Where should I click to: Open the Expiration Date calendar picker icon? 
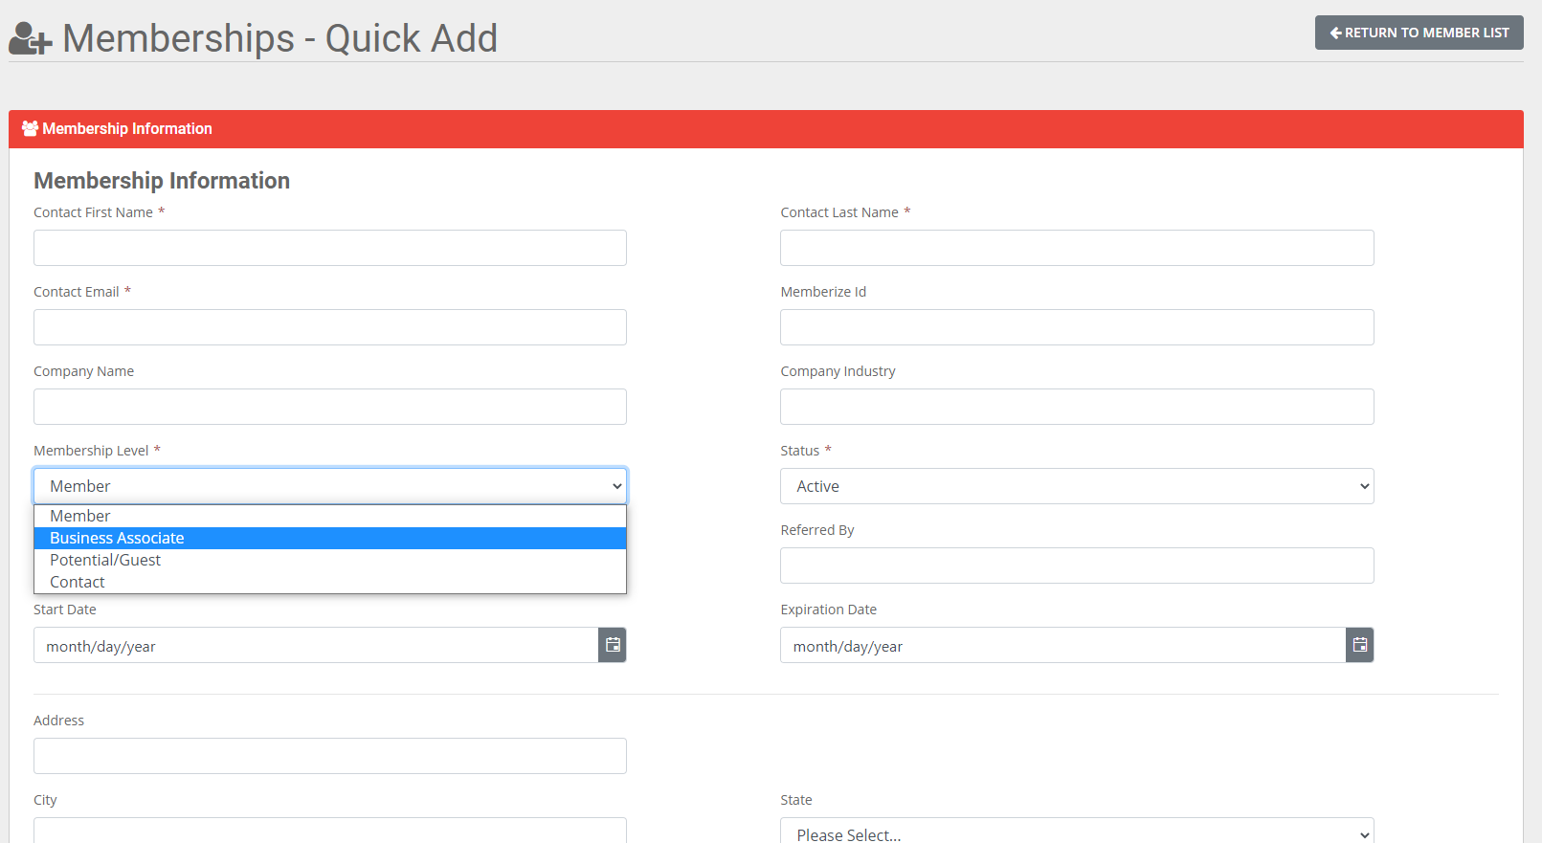click(1359, 645)
